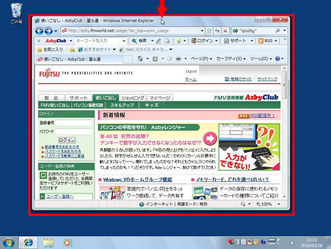Screen dimensions: 331x249
Task: Click the AzbyClub toolbar 検索 button
Action: click(140, 41)
